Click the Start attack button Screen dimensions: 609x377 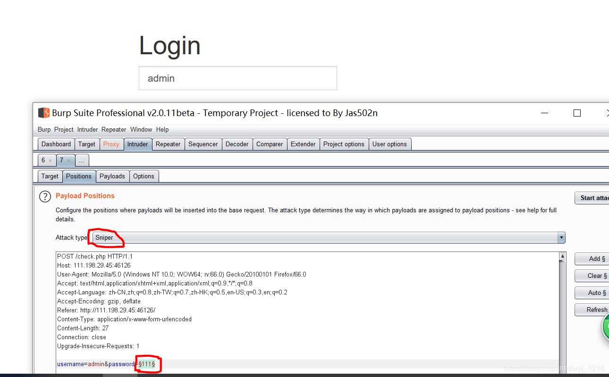[x=592, y=198]
